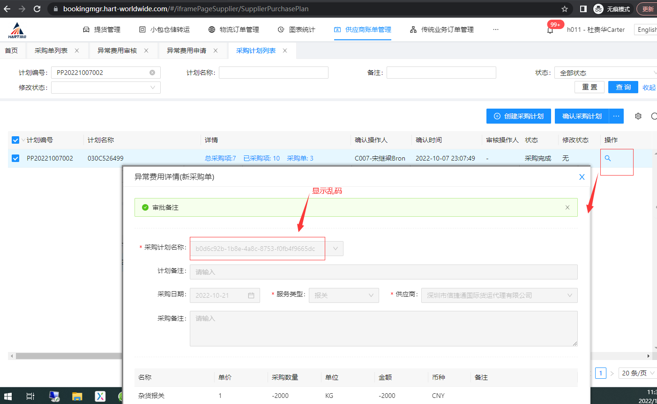
Task: Click the 创建采购计划 button
Action: (518, 116)
